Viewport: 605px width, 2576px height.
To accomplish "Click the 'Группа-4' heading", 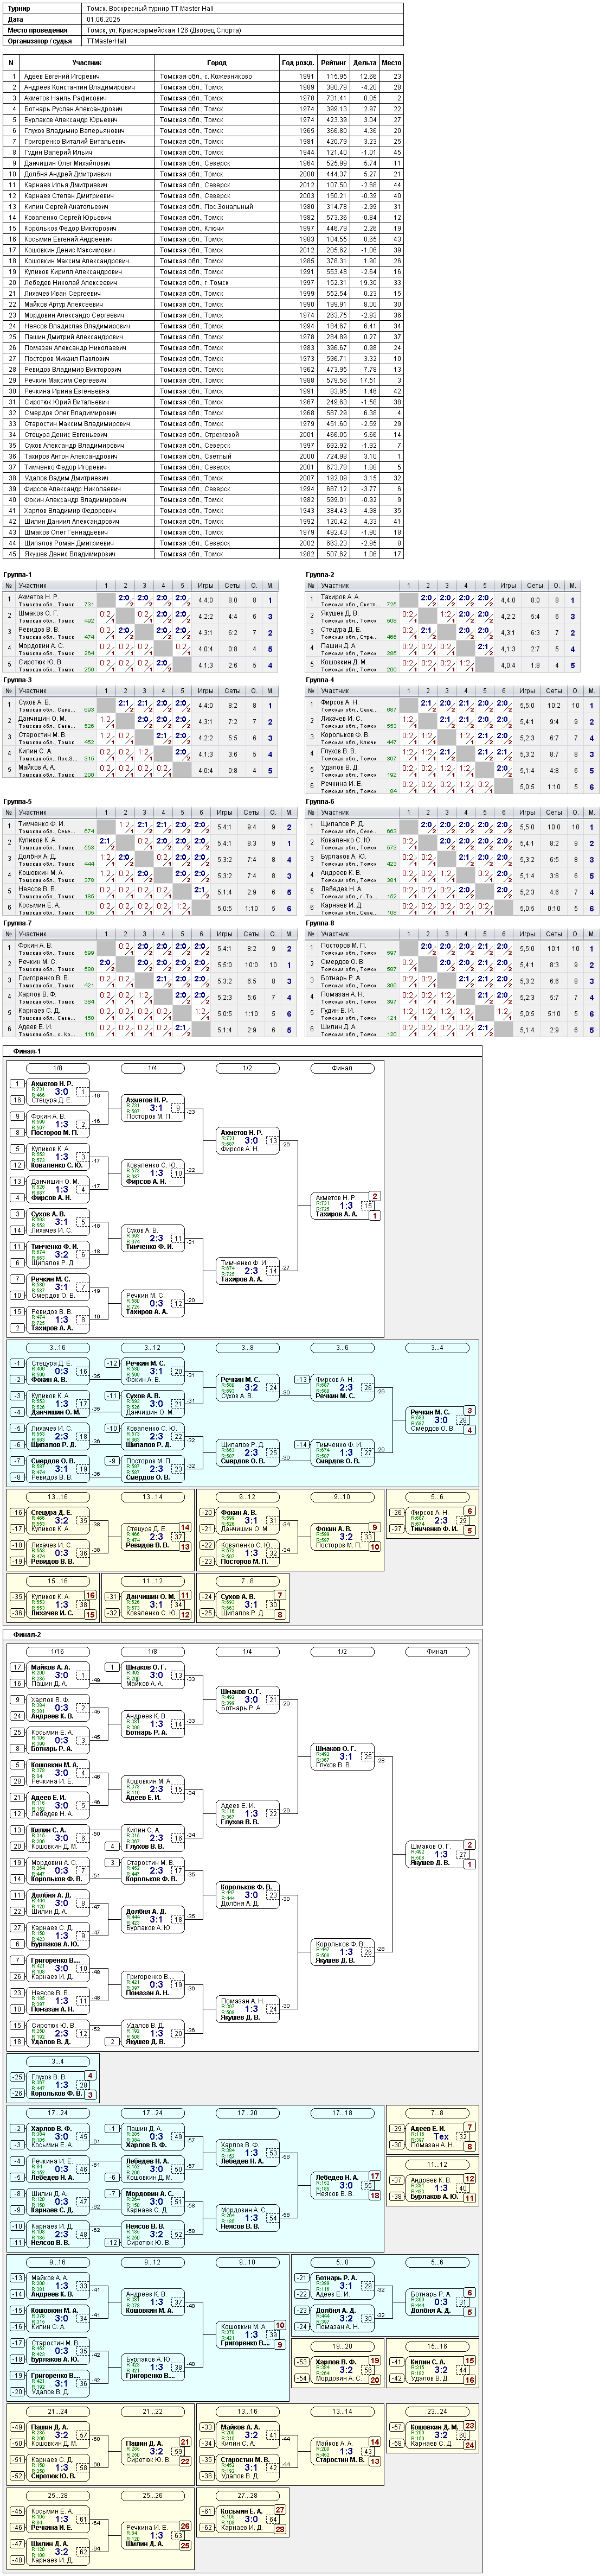I will [x=320, y=680].
